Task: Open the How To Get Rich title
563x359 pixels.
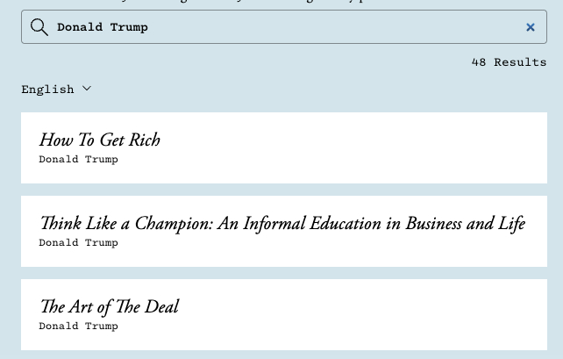Action: point(99,140)
